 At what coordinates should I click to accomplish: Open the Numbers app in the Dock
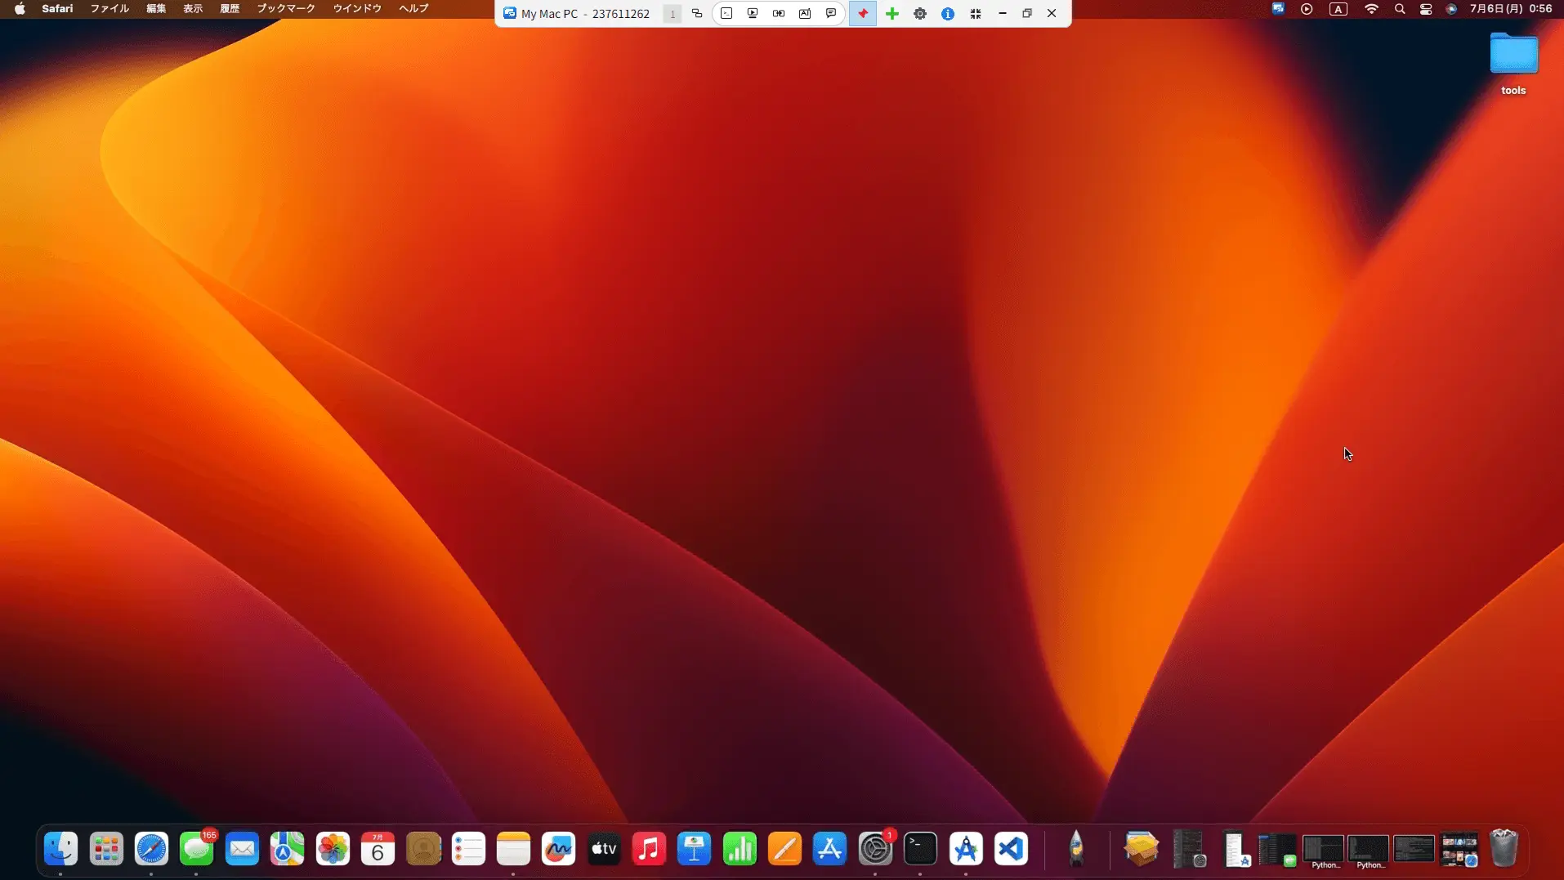click(740, 850)
